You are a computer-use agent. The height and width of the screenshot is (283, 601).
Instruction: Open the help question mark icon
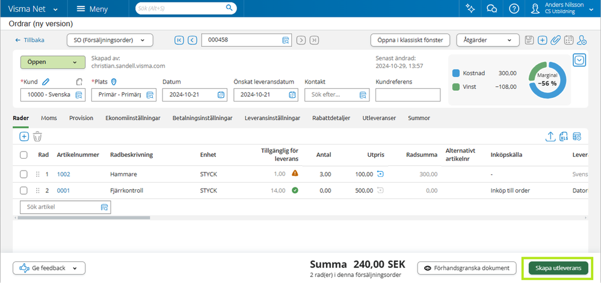514,8
